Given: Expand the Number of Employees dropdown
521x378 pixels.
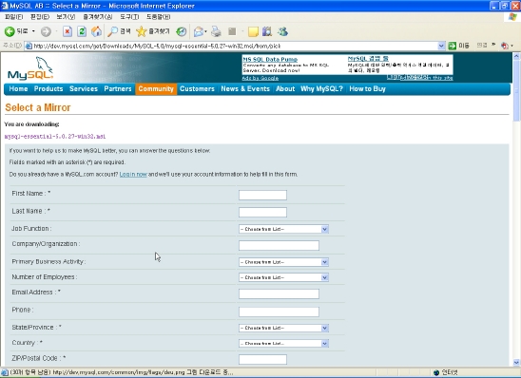Looking at the screenshot, I should pos(324,277).
